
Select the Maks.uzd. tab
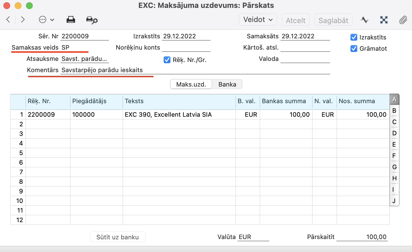[191, 84]
